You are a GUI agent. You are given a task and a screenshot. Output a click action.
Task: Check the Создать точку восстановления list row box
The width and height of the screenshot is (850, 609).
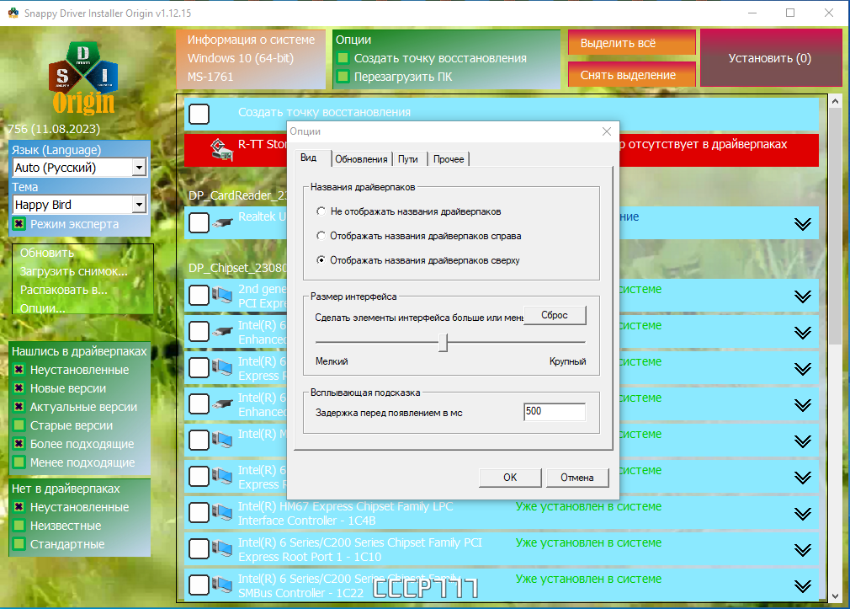pos(199,114)
